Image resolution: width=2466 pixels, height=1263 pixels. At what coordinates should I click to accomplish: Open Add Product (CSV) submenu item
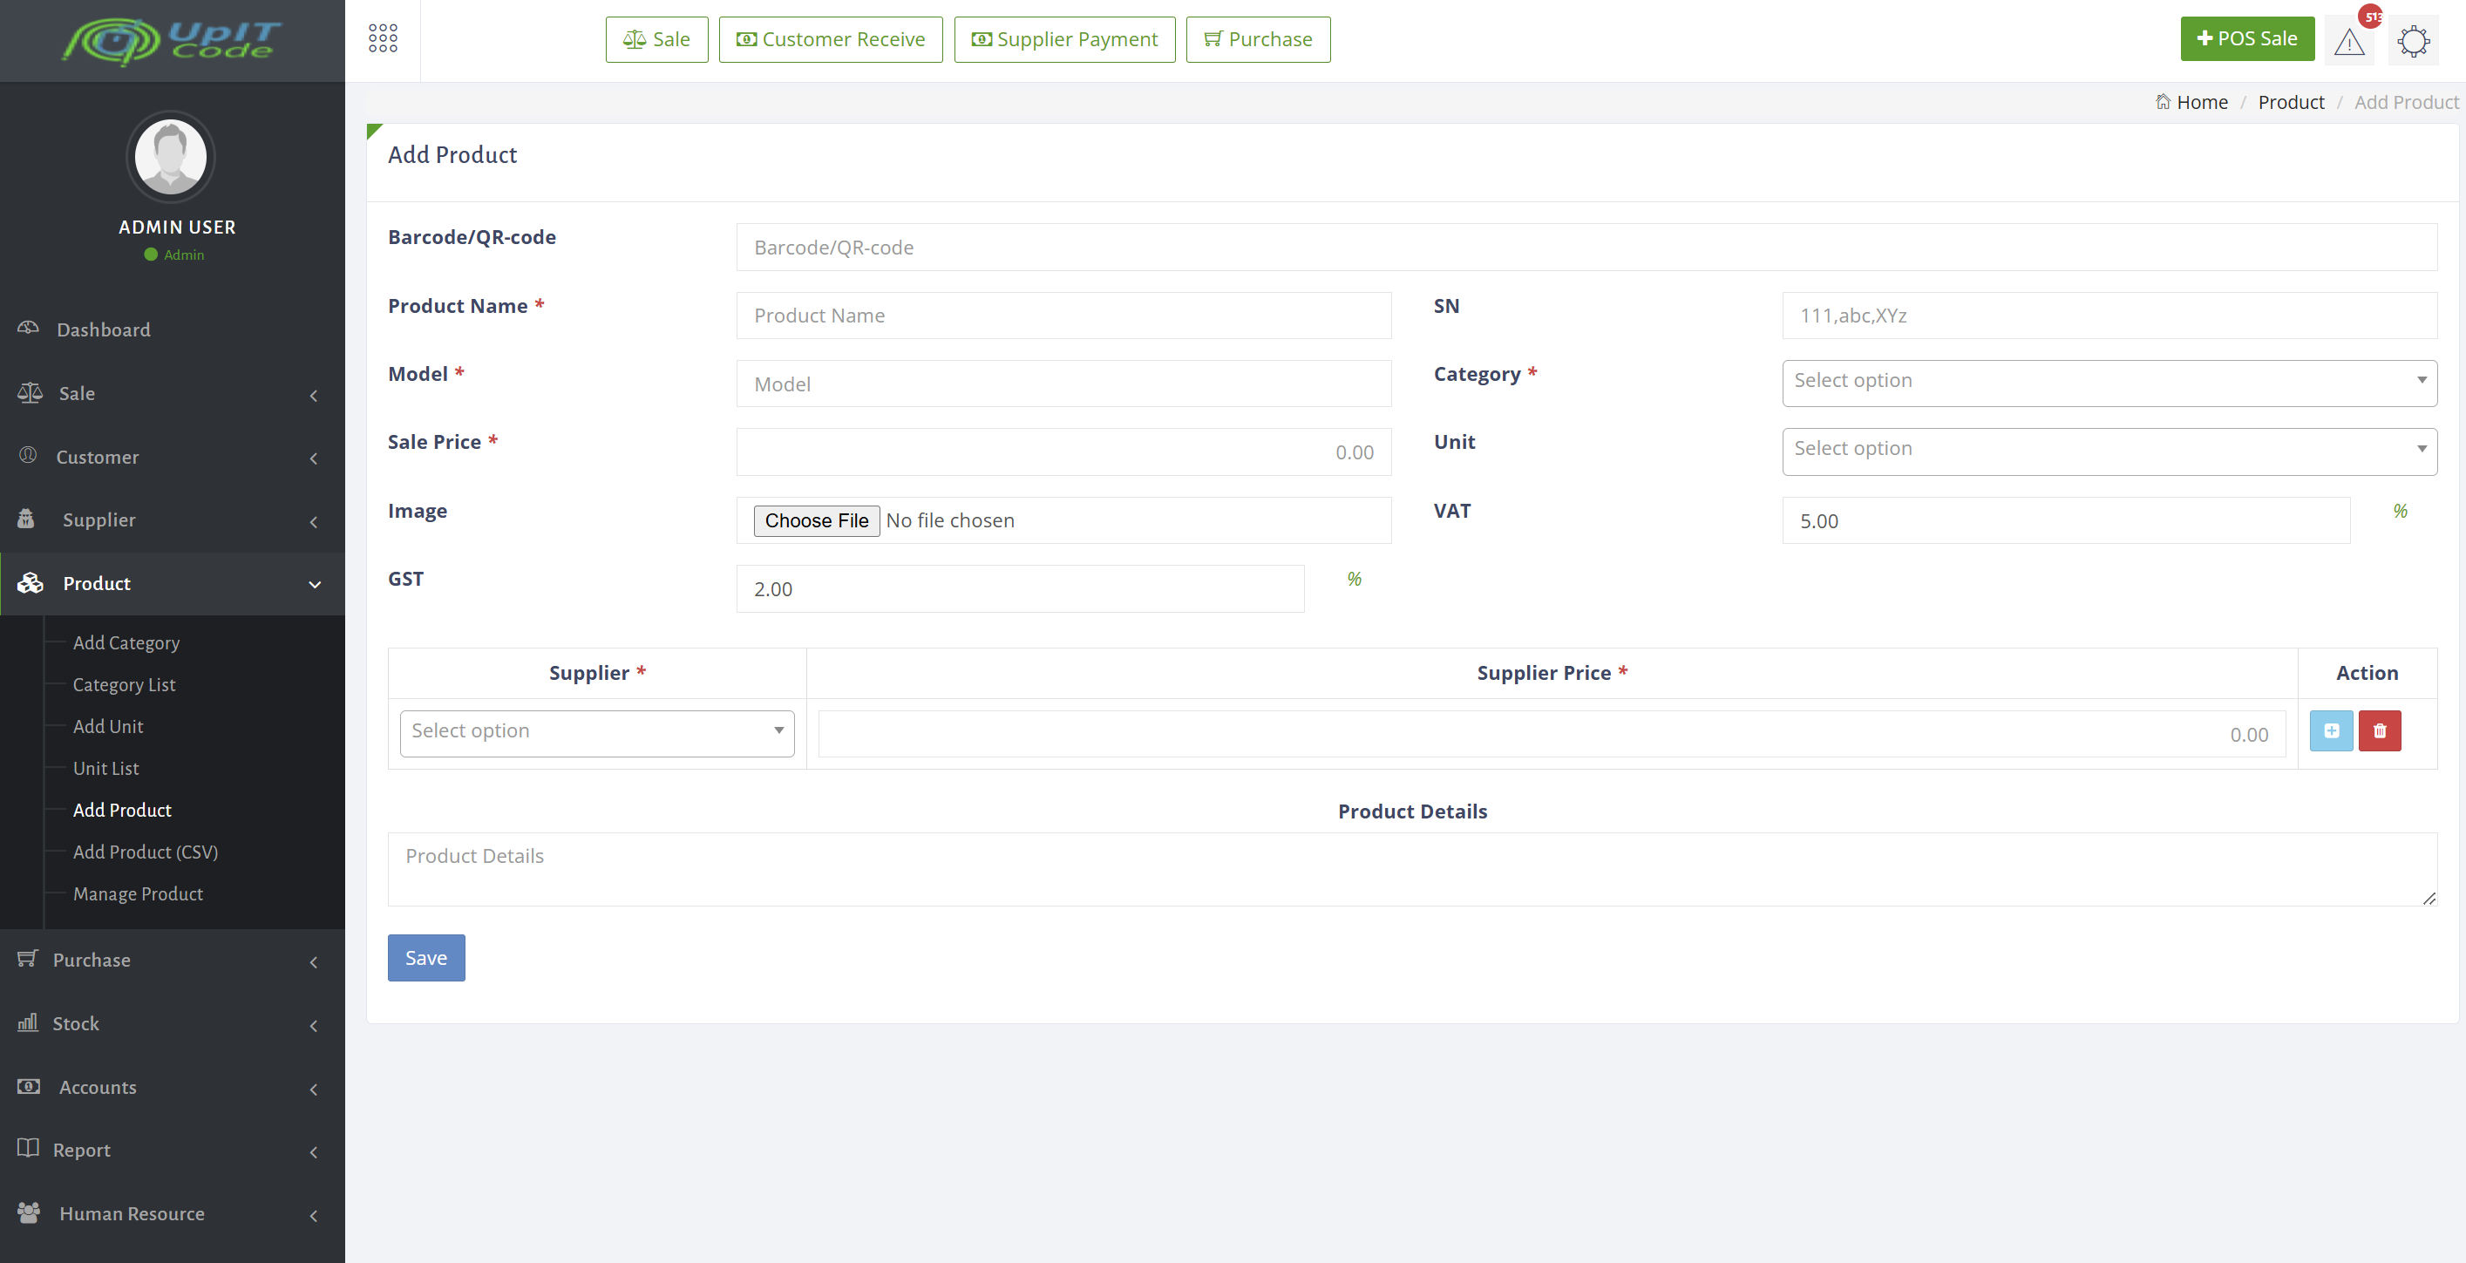point(146,852)
